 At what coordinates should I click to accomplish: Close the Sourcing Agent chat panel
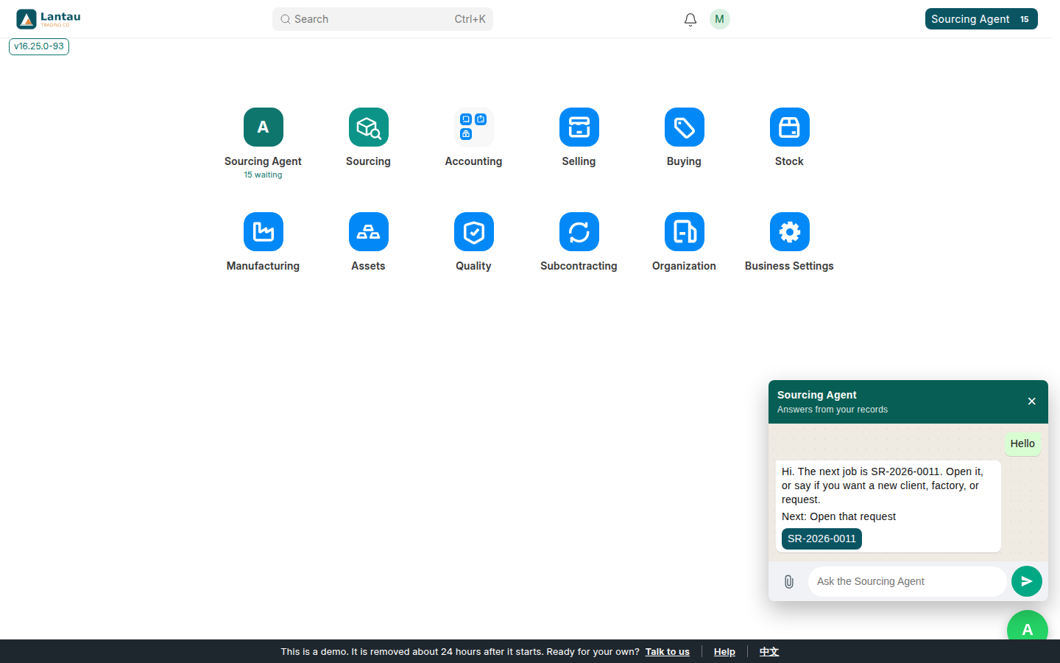tap(1031, 401)
